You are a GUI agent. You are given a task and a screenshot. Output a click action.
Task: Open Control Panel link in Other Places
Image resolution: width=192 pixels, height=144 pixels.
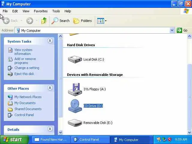pos(24,115)
